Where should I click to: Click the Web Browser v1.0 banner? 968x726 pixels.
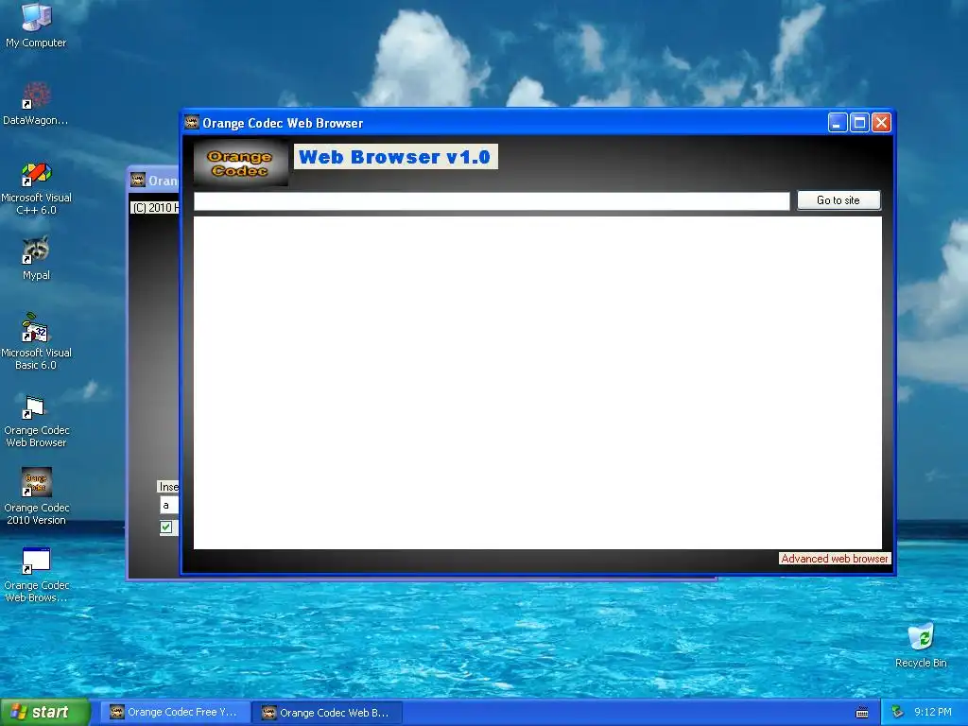[395, 157]
